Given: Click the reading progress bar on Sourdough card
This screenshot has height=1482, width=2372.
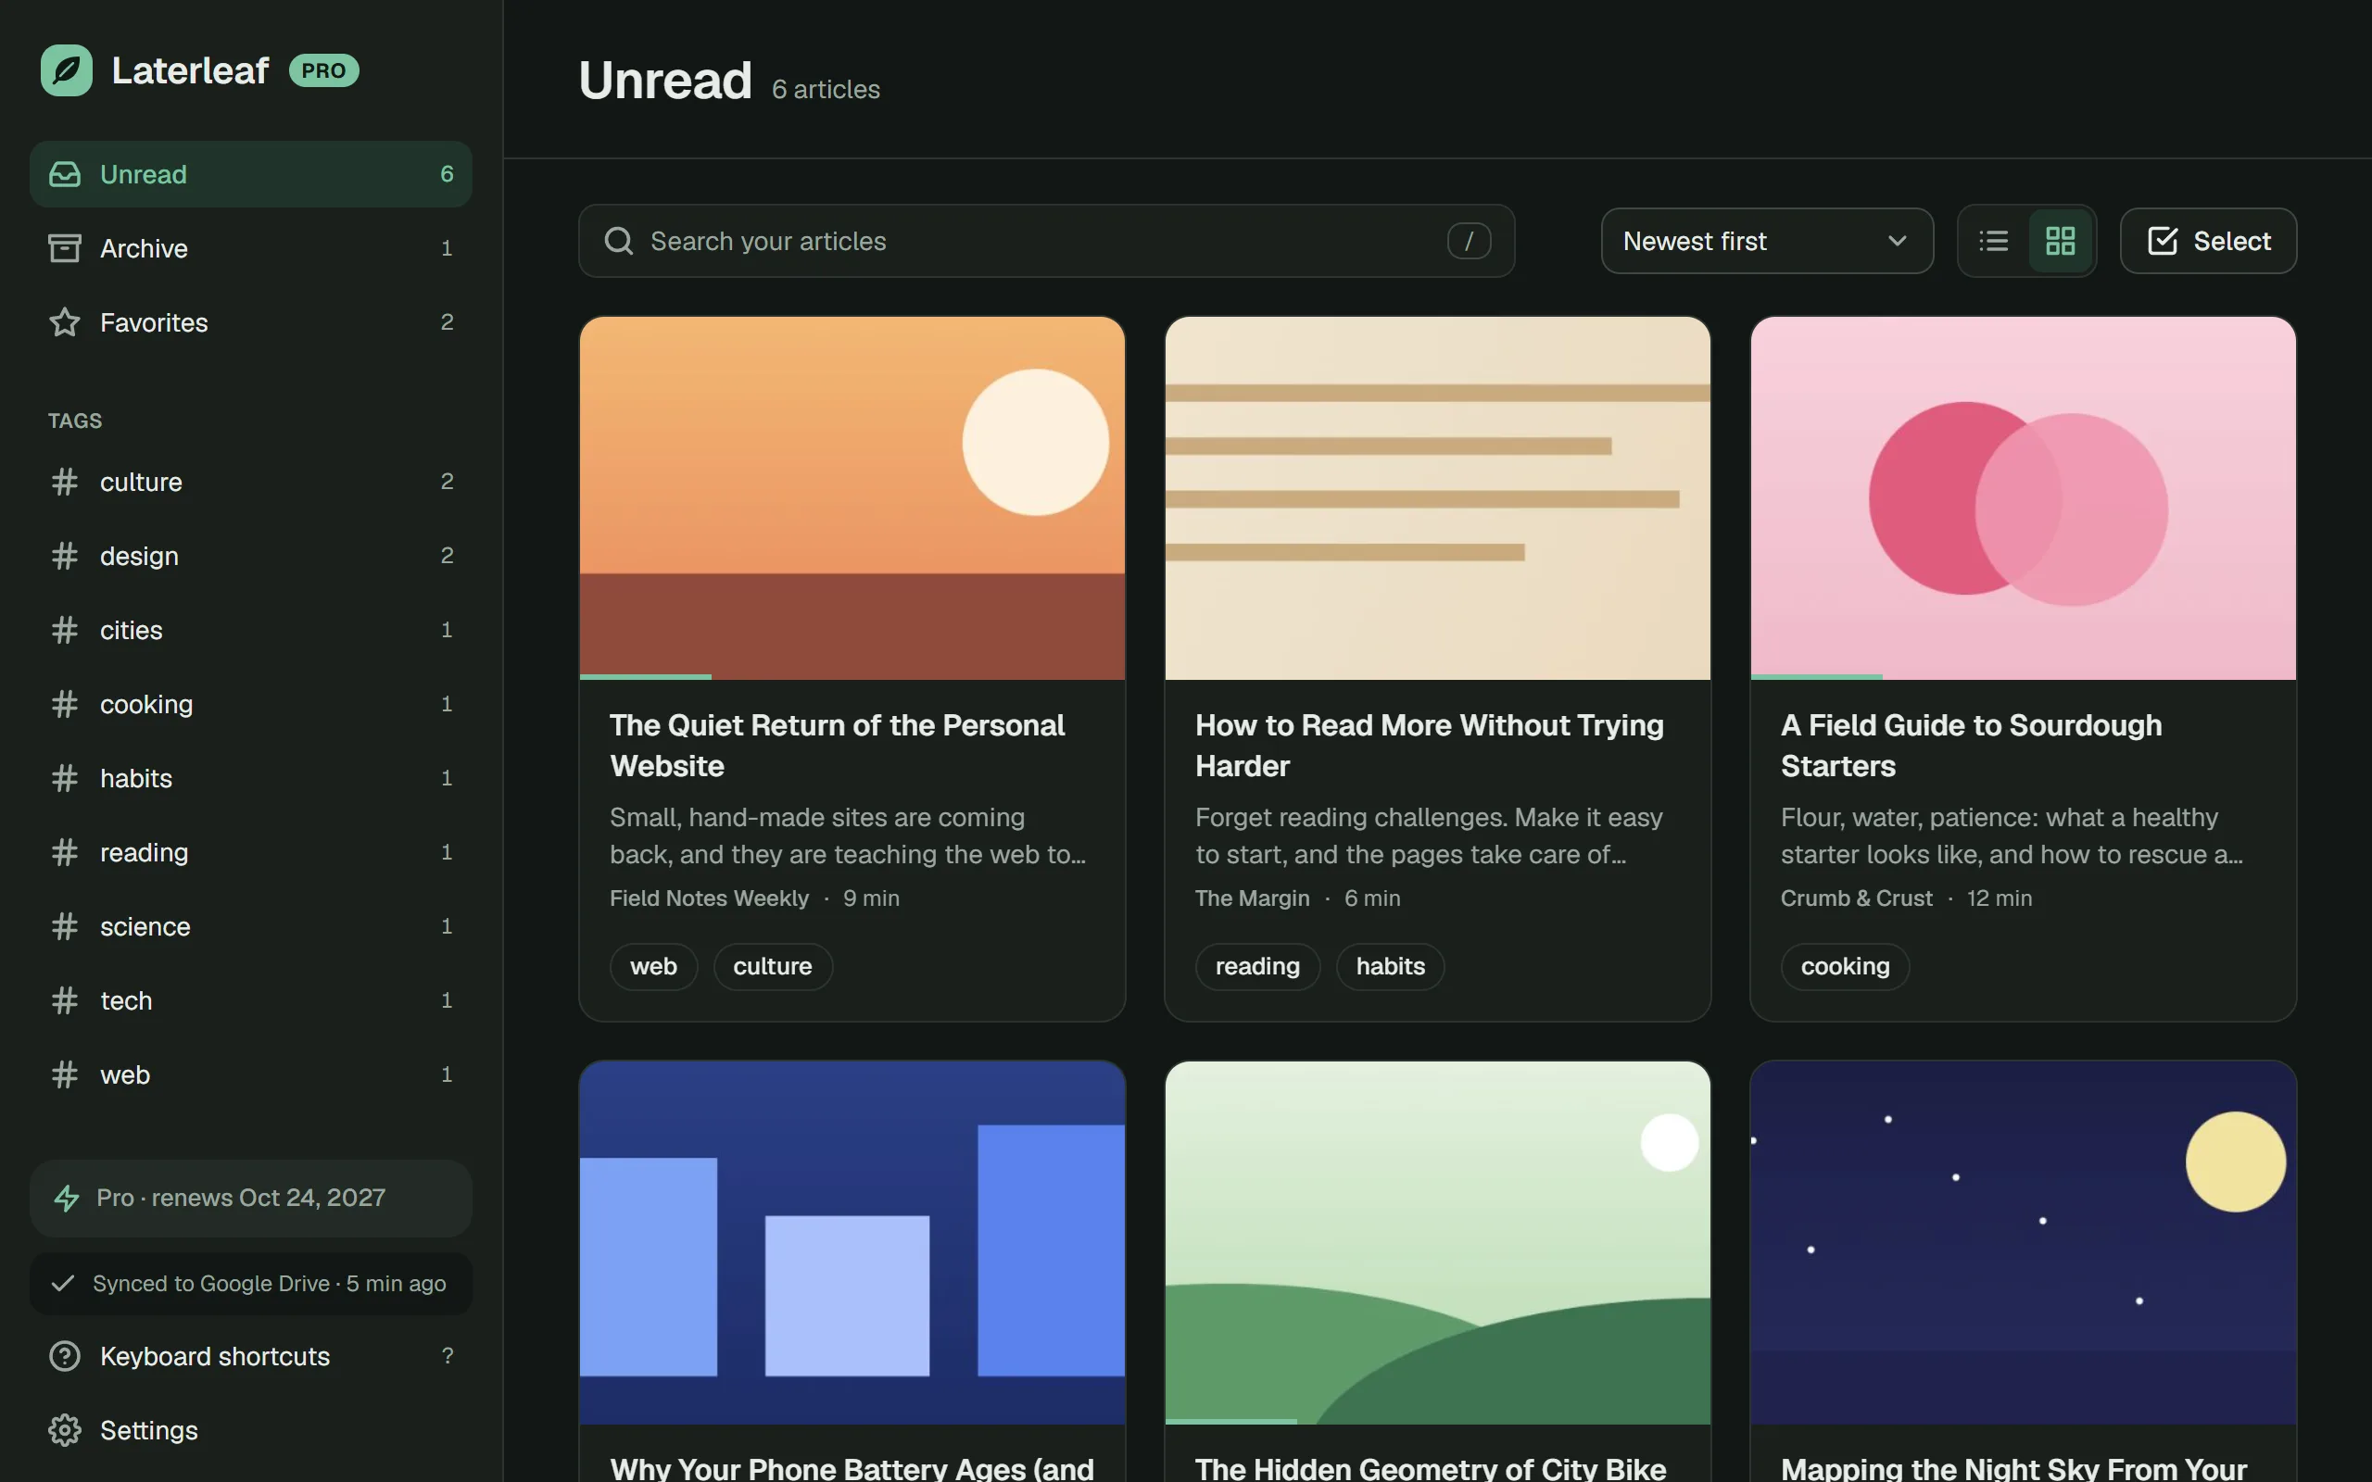Looking at the screenshot, I should click(x=1816, y=676).
